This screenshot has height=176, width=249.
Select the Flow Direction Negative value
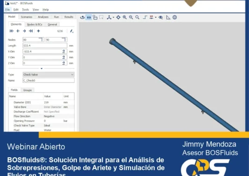pos(49,116)
